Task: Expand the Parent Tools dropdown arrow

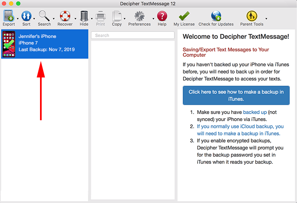Action: click(266, 19)
